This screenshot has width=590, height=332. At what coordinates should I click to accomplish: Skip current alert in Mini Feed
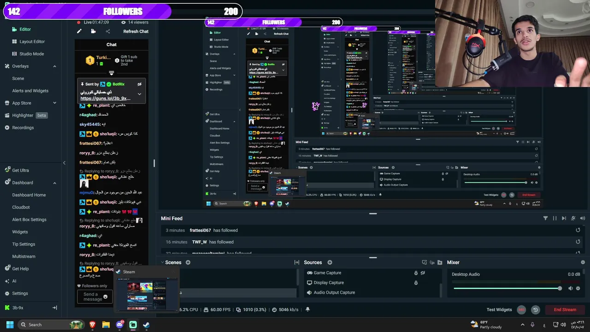coord(564,218)
